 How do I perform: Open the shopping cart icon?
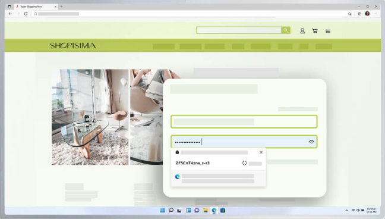click(315, 31)
